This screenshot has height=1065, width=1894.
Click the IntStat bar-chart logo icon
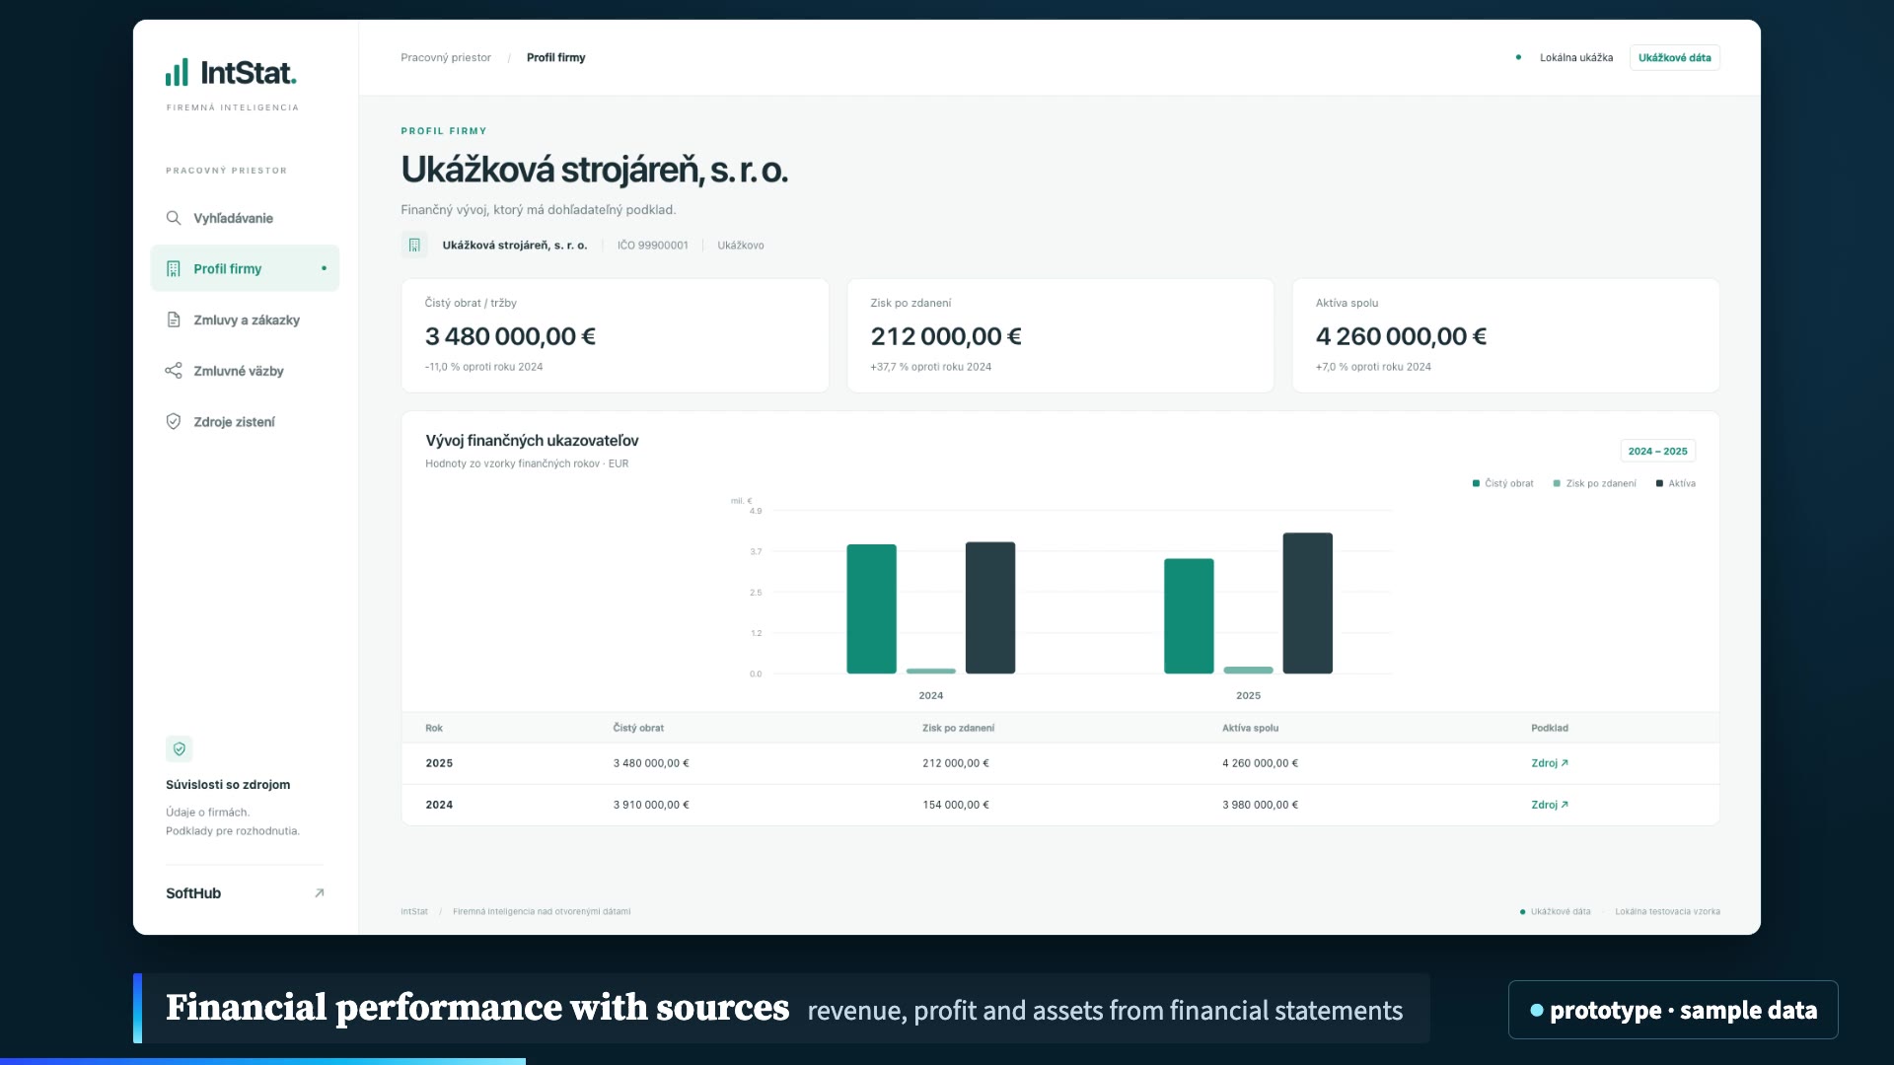point(177,72)
